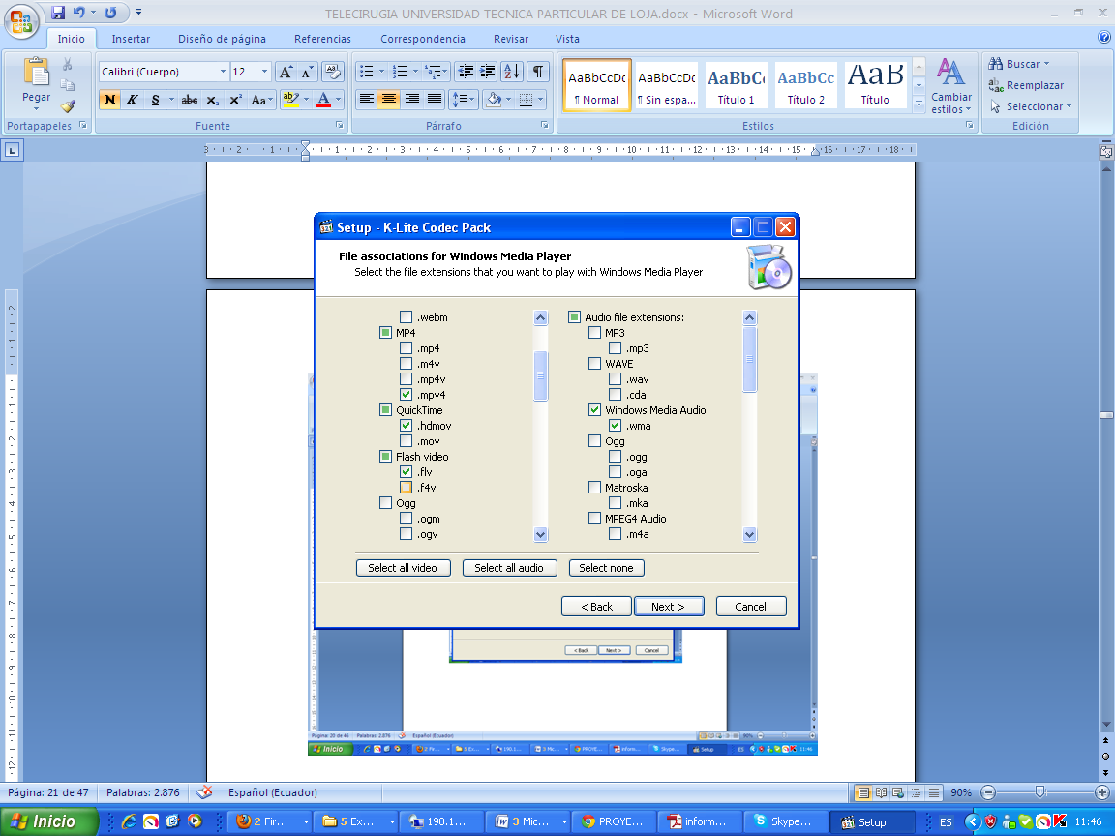Show paragraph marks (¶) icon
1115x836 pixels.
click(x=538, y=71)
